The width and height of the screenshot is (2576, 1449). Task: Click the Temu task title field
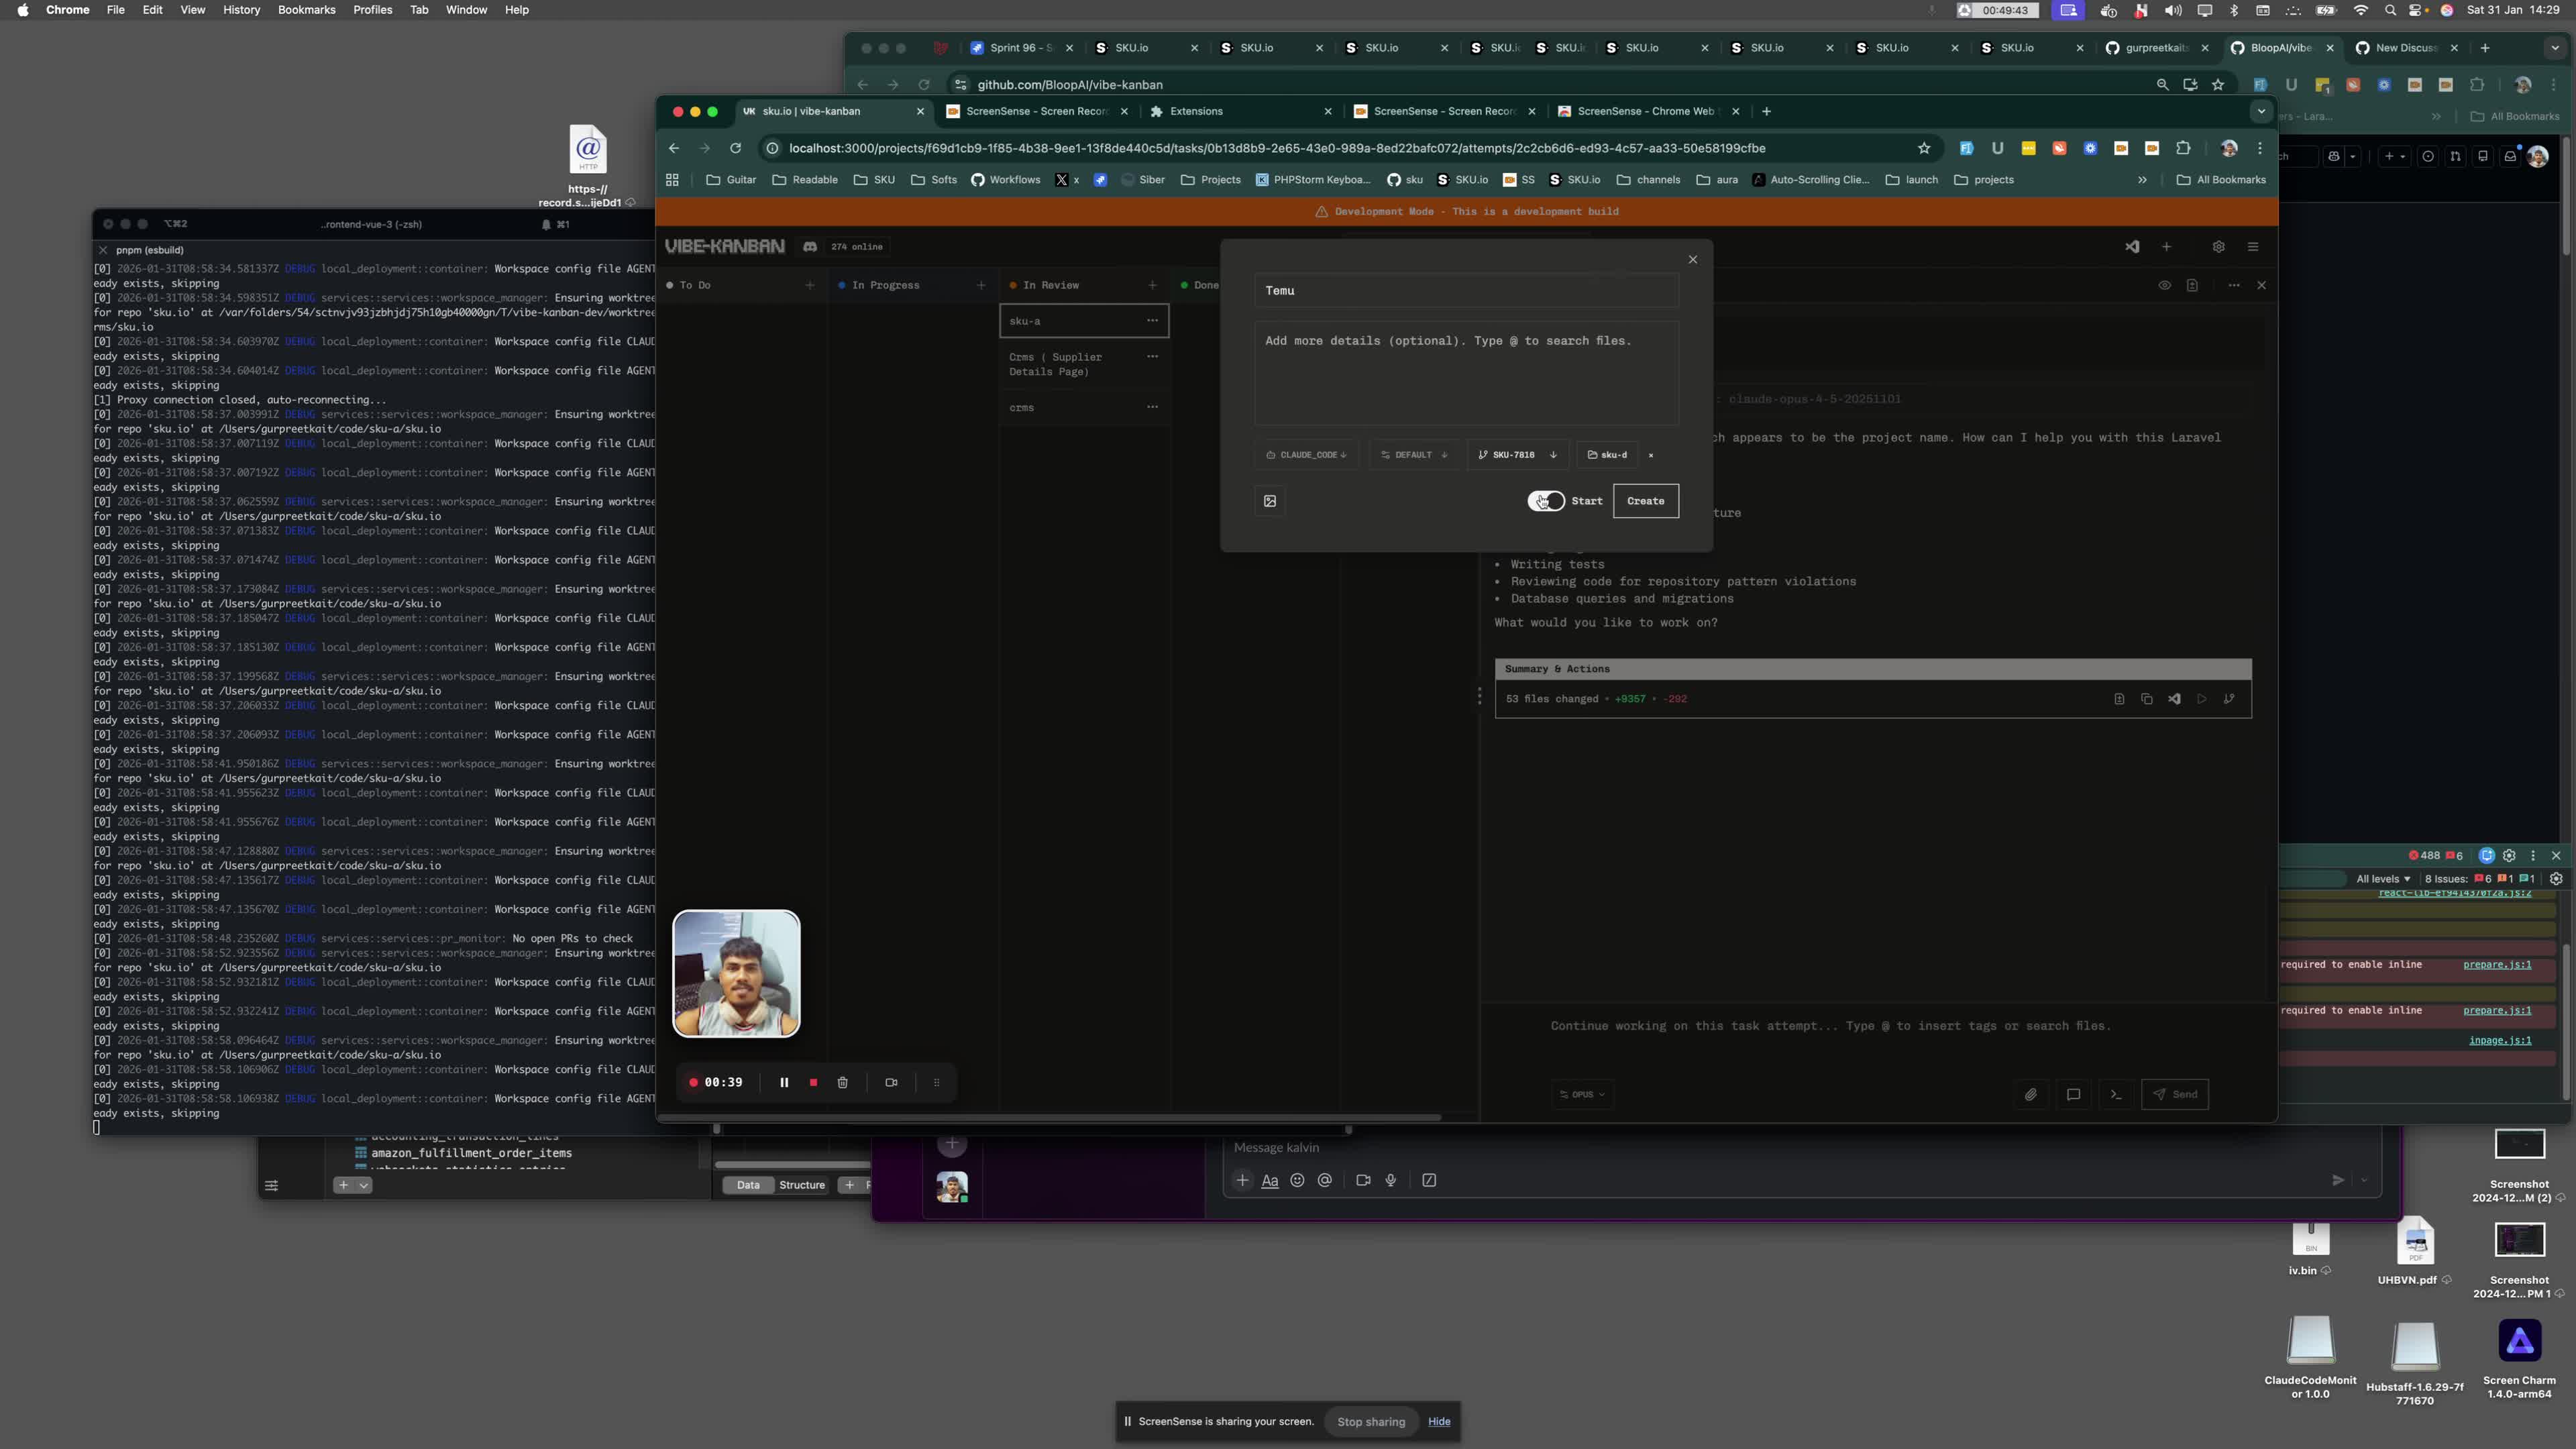(x=1465, y=291)
